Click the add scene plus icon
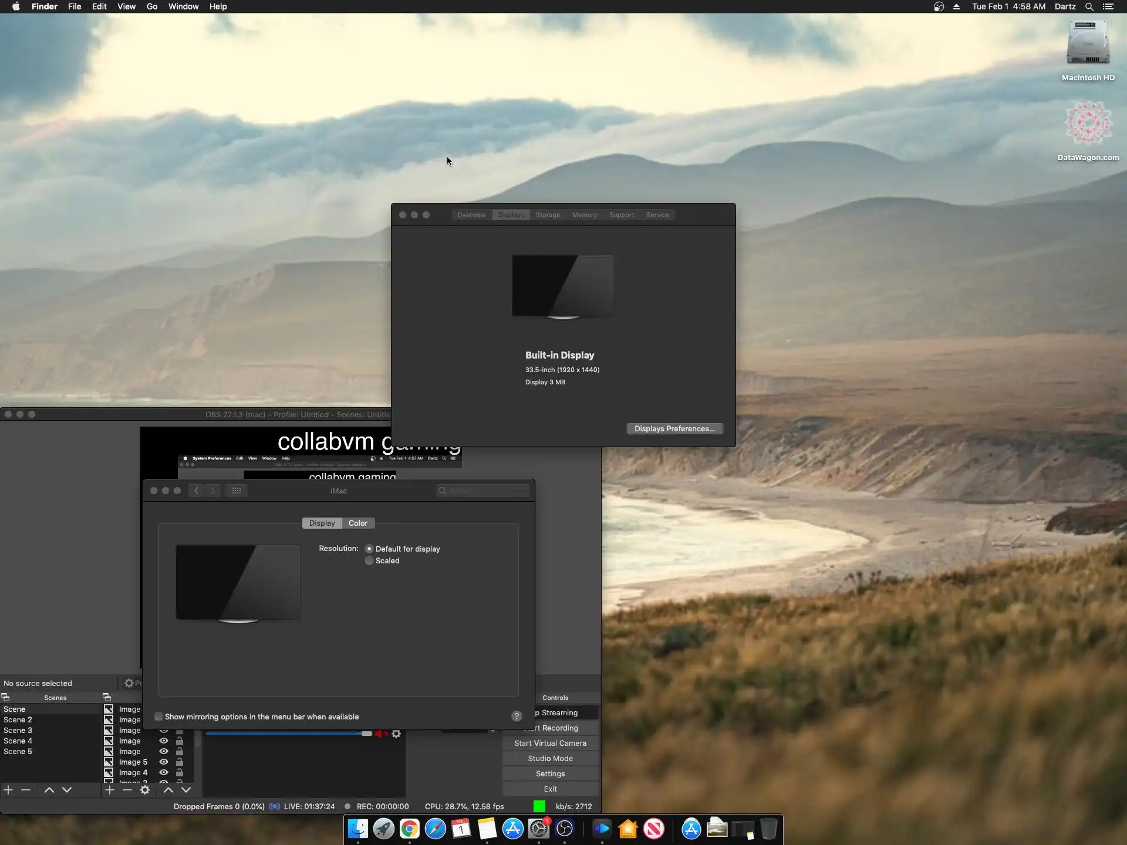Screen dimensions: 1127x845 [8, 790]
